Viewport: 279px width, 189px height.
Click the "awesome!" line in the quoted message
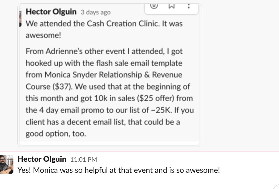click(44, 36)
